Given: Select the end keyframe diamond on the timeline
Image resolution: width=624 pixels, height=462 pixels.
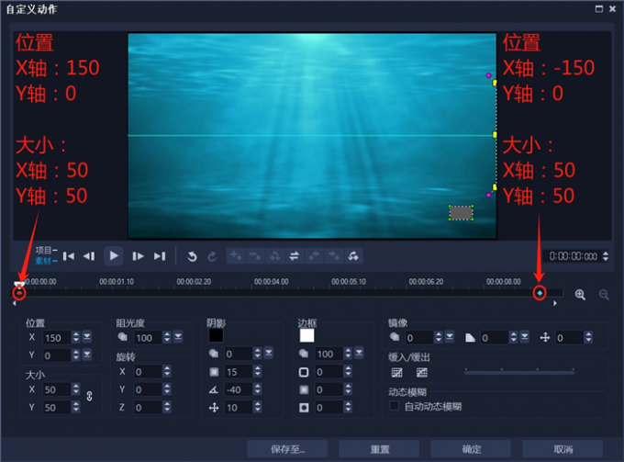Looking at the screenshot, I should (x=540, y=293).
